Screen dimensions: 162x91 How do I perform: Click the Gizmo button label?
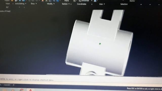[x=132, y=1]
